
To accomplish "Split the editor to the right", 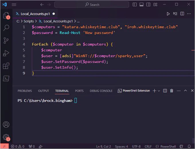I will tap(182, 14).
